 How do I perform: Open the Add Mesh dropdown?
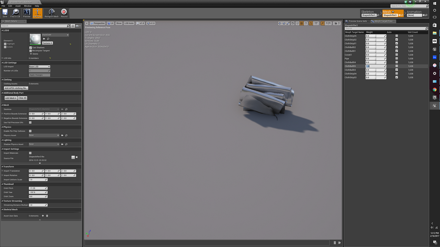point(11,98)
